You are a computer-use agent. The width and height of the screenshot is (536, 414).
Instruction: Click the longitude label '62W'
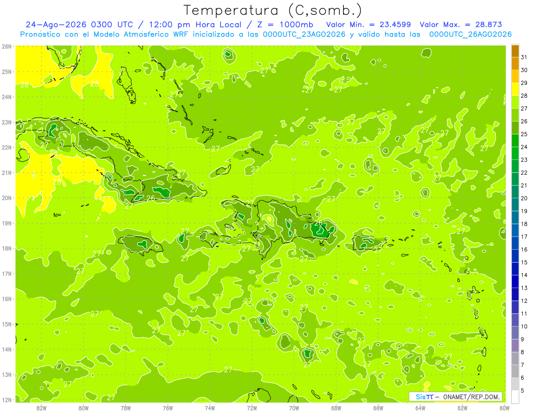(x=462, y=408)
